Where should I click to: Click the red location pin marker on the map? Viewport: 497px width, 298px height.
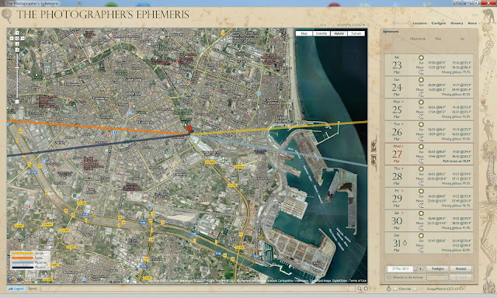(x=189, y=129)
